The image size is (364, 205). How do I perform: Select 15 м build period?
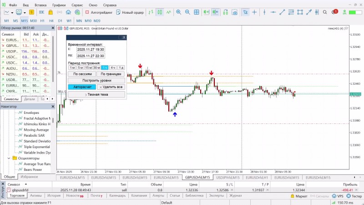click(x=88, y=67)
